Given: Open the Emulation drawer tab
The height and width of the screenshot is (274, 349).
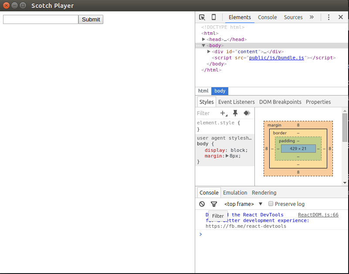Looking at the screenshot, I should [x=235, y=192].
